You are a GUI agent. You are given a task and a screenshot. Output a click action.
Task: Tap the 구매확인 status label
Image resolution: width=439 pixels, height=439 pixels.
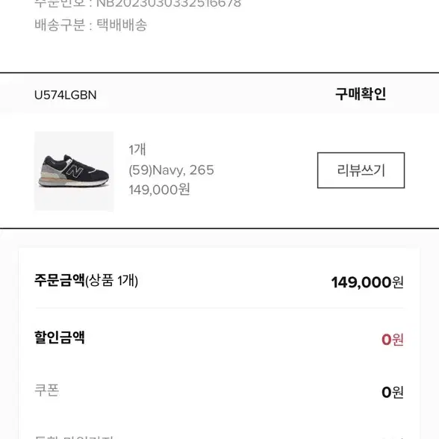click(361, 94)
